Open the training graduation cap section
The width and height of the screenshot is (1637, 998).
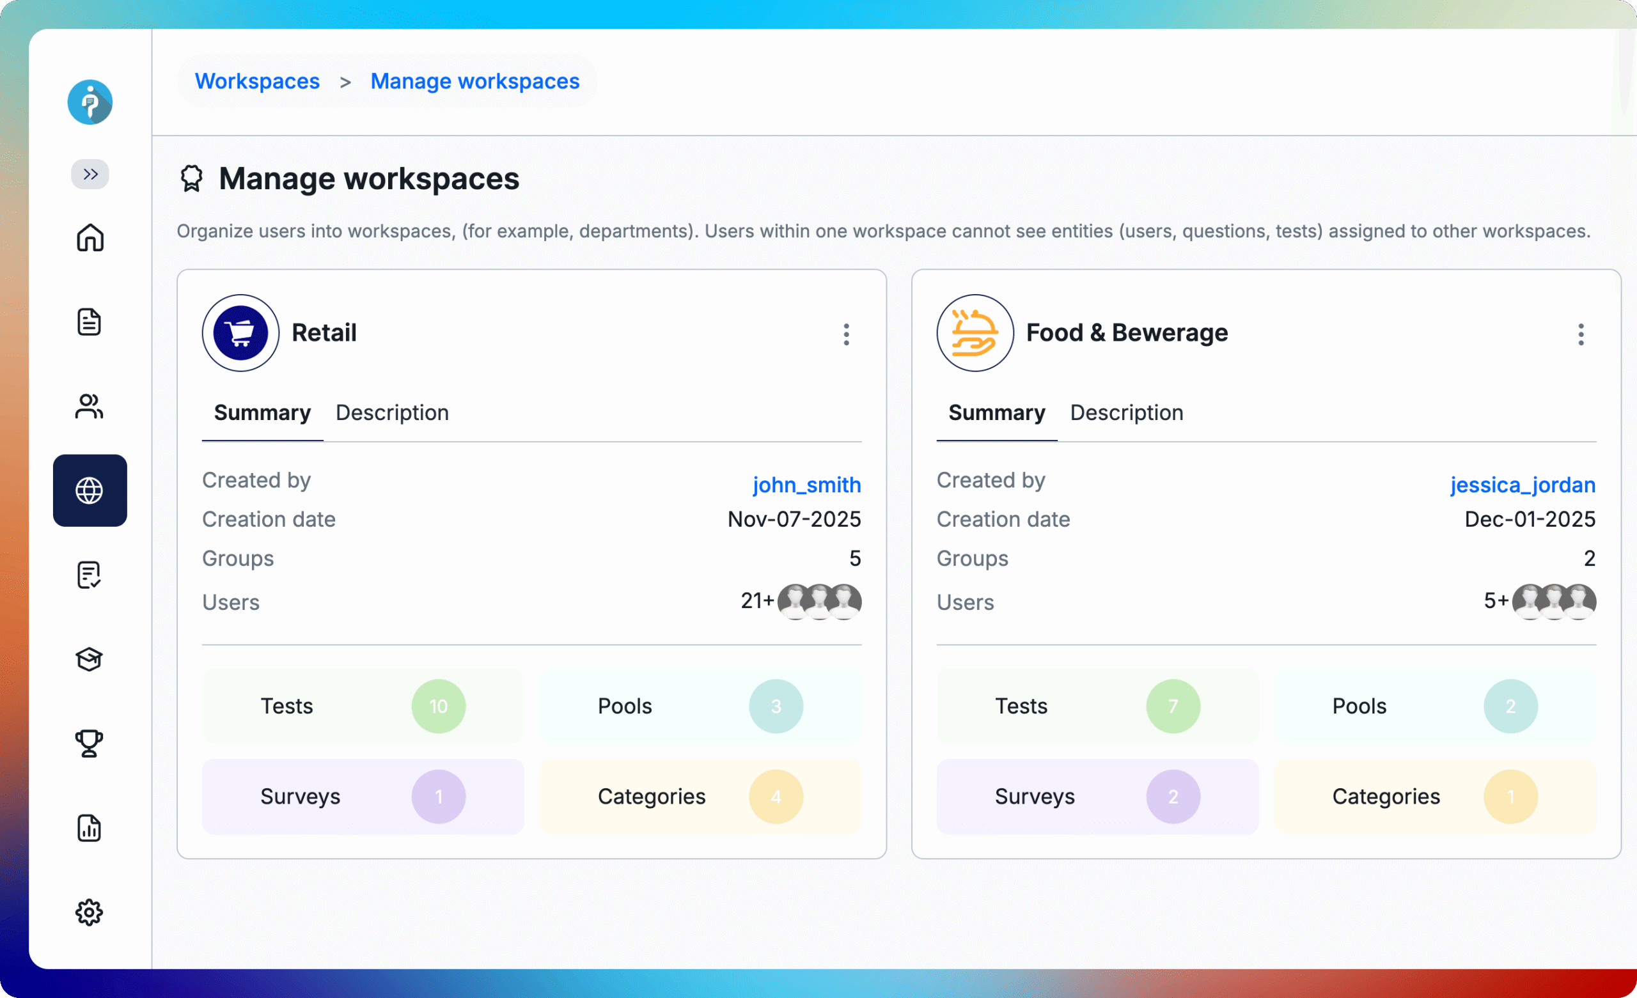click(90, 659)
